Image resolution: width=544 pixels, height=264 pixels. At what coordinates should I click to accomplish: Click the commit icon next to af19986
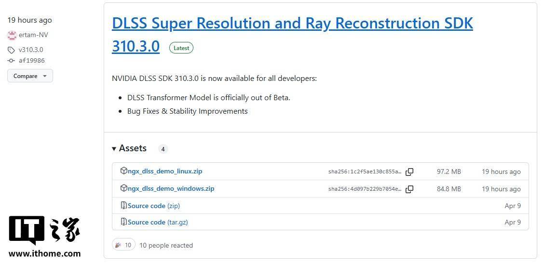click(x=11, y=61)
